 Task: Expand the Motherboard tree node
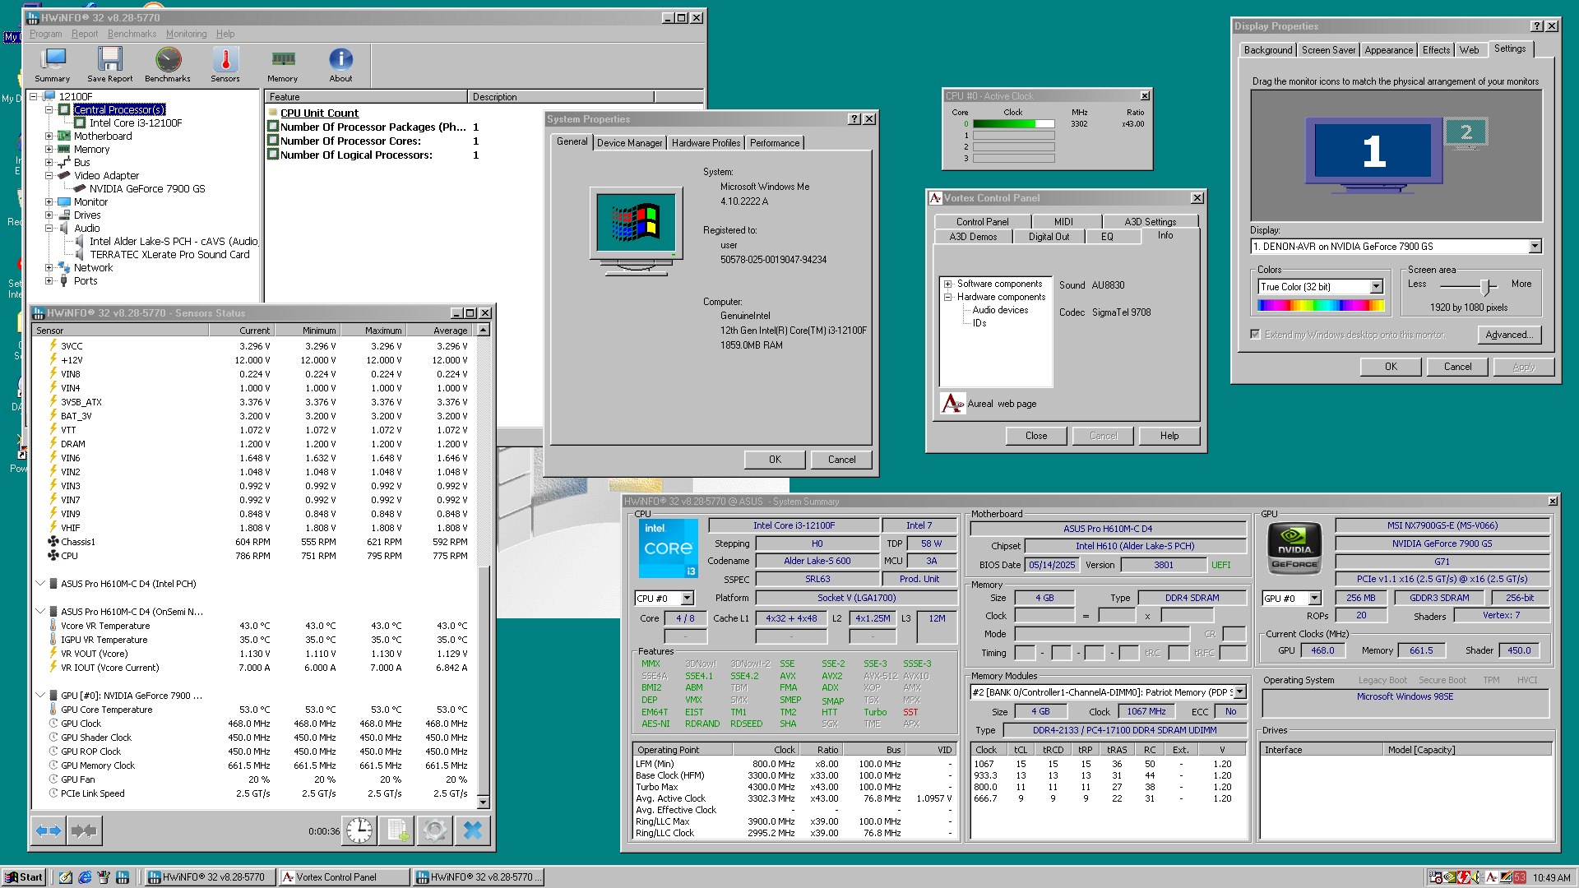tap(49, 136)
